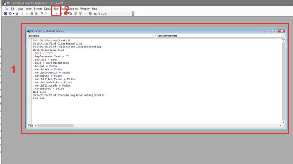The image size is (293, 164).
Task: Open Find with the binoculars icon
Action: [x=36, y=14]
